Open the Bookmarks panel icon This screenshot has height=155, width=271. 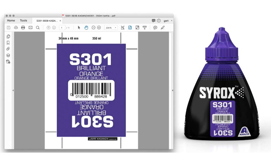pos(8,43)
